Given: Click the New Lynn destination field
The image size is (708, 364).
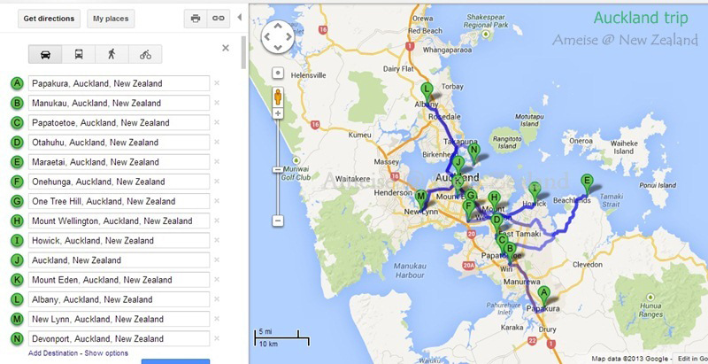Looking at the screenshot, I should [119, 320].
